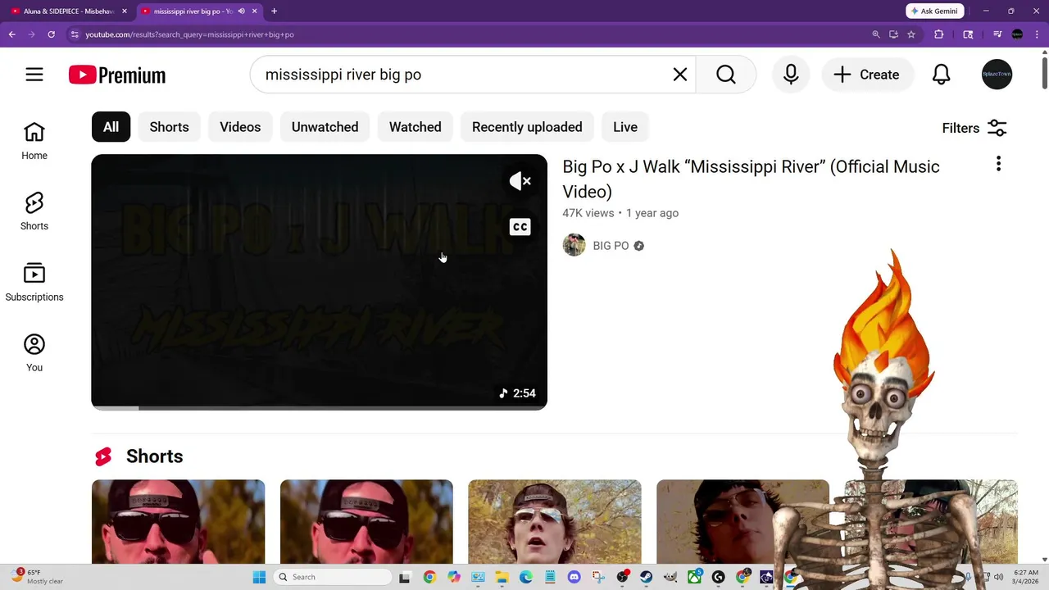The width and height of the screenshot is (1049, 590).
Task: Click the browser address bar URL
Action: (x=189, y=34)
